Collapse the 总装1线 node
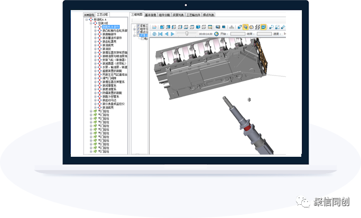The width and height of the screenshot is (361, 218). click(x=91, y=23)
